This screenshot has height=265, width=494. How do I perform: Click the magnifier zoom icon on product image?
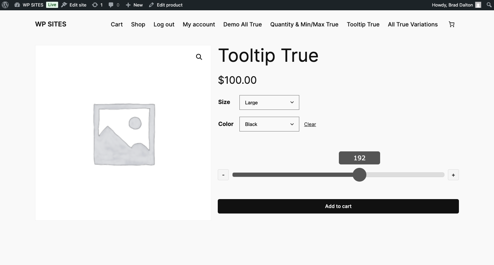[199, 57]
